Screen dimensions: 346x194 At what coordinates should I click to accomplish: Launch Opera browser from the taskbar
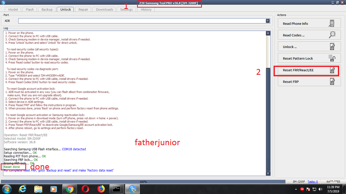(x=85, y=189)
